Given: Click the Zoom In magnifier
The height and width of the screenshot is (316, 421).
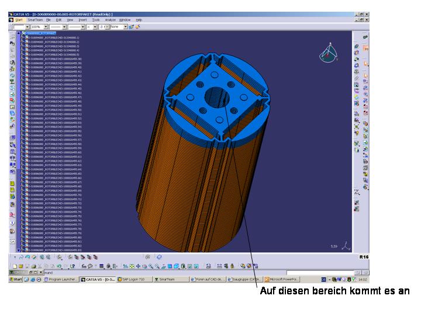Looking at the screenshot, I should pos(151,266).
